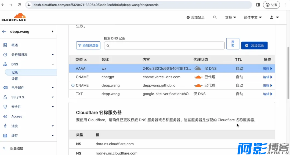Click 编辑 for the TXT record

tap(268, 94)
